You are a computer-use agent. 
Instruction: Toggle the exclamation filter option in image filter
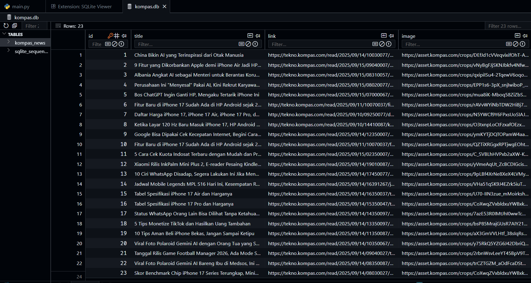(522, 44)
